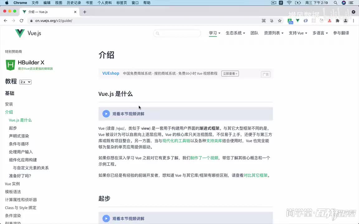Click the address bar URL

(54, 21)
